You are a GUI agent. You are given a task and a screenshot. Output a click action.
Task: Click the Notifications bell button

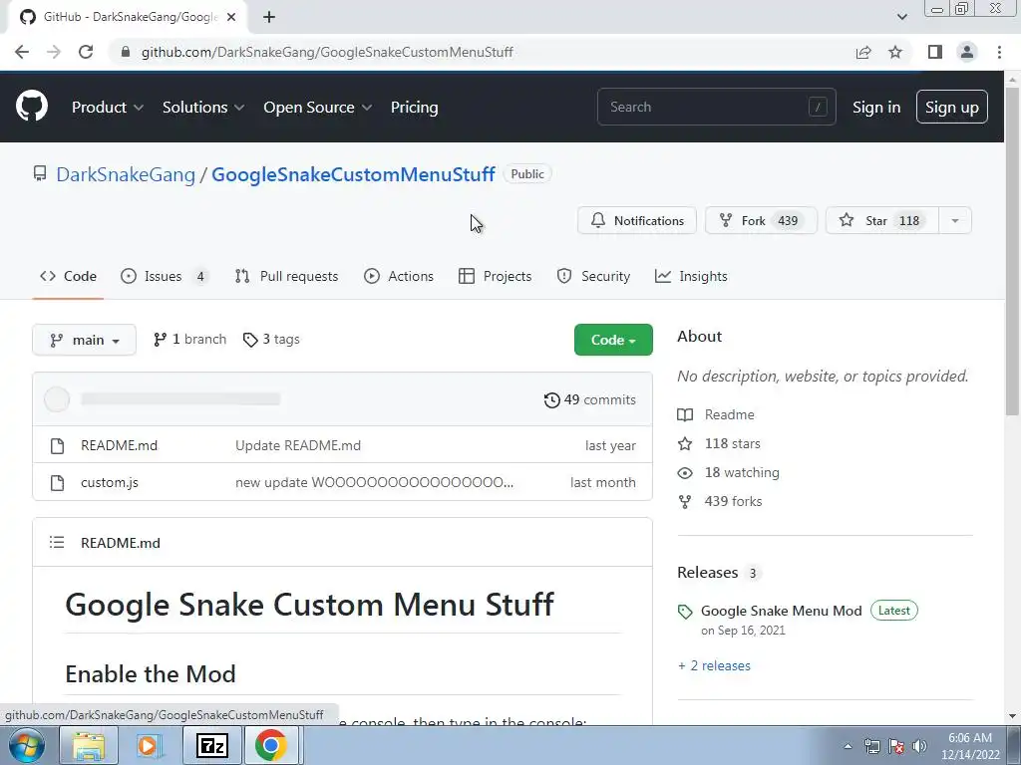(637, 220)
